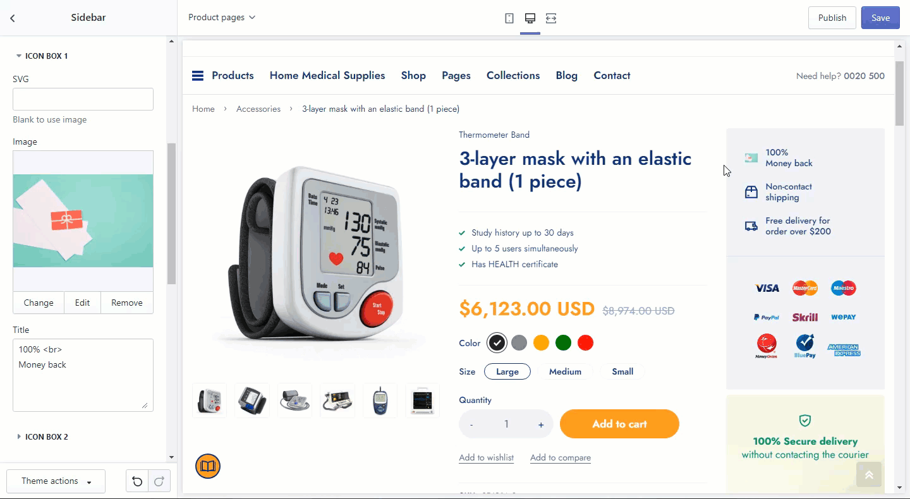
Task: Click the Add to cart button
Action: (x=619, y=424)
